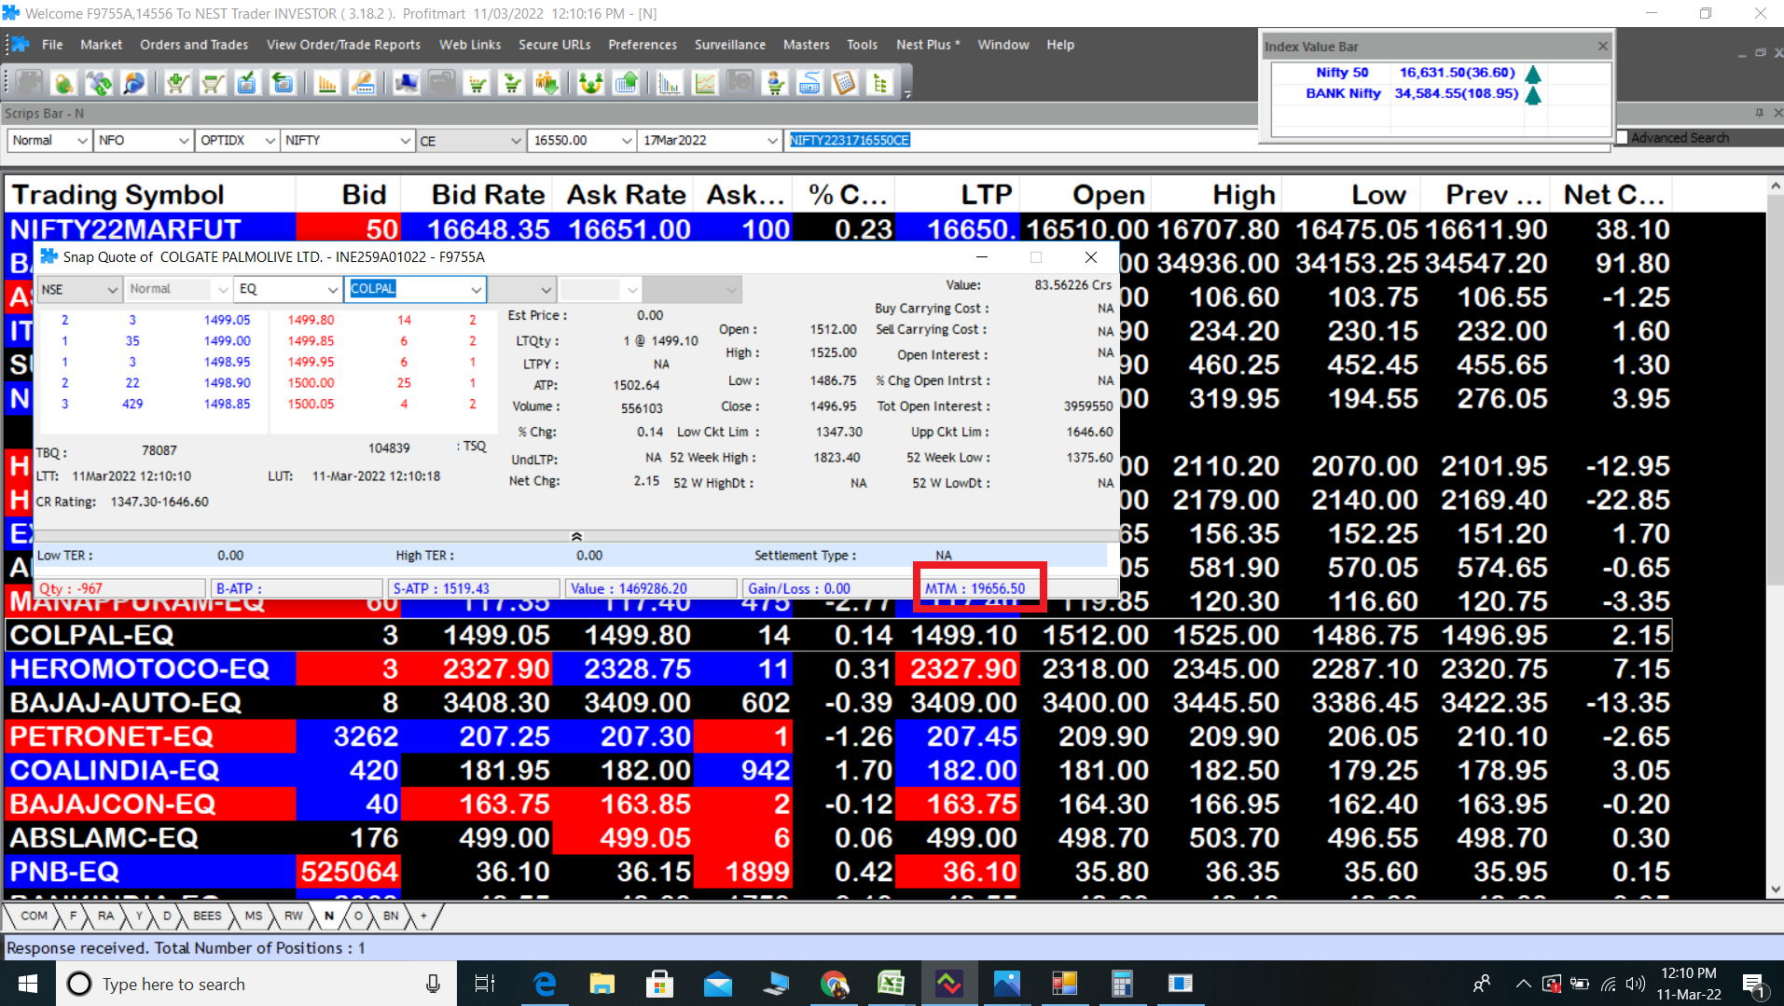Click the cart with down arrow icon
Image resolution: width=1784 pixels, height=1006 pixels.
[x=512, y=84]
